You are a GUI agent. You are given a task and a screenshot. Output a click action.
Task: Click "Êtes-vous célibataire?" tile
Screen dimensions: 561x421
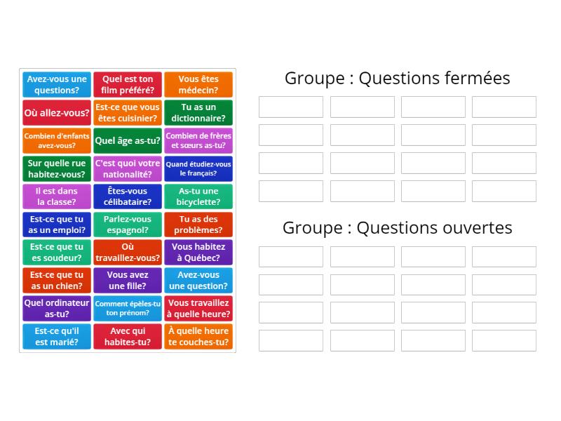point(128,196)
